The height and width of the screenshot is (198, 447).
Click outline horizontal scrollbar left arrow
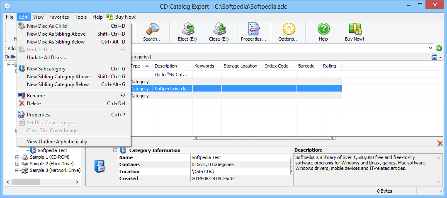tap(8, 182)
